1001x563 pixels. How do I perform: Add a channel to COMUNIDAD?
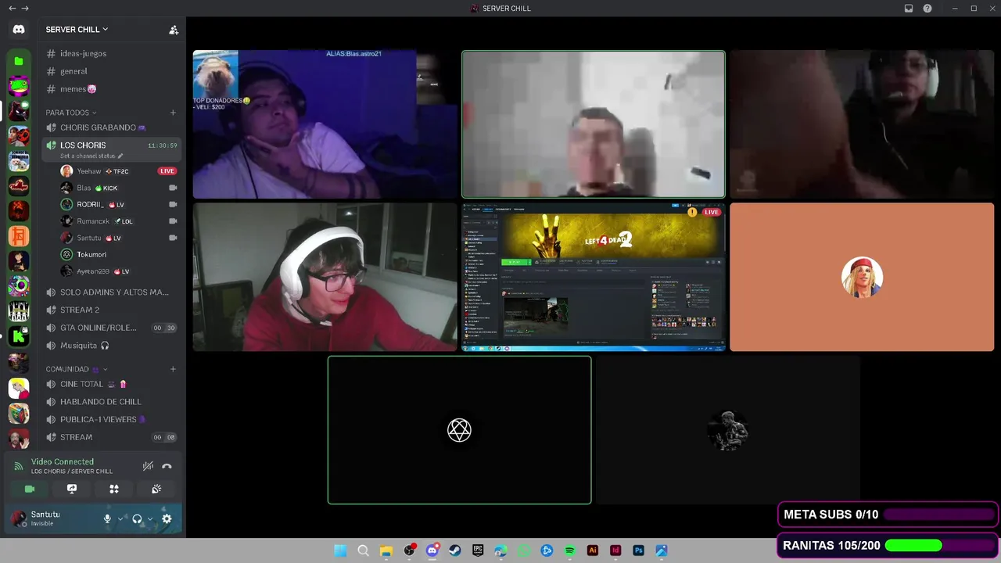pos(173,369)
